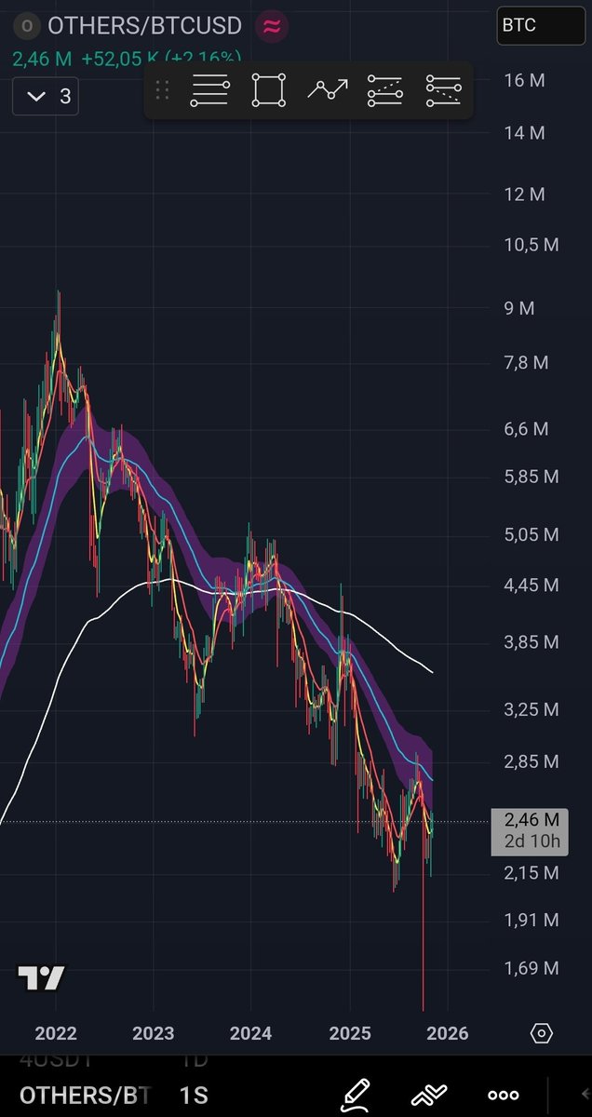Open symbol search via OTHERS/BT bottom label
The height and width of the screenshot is (1117, 592).
point(85,1095)
